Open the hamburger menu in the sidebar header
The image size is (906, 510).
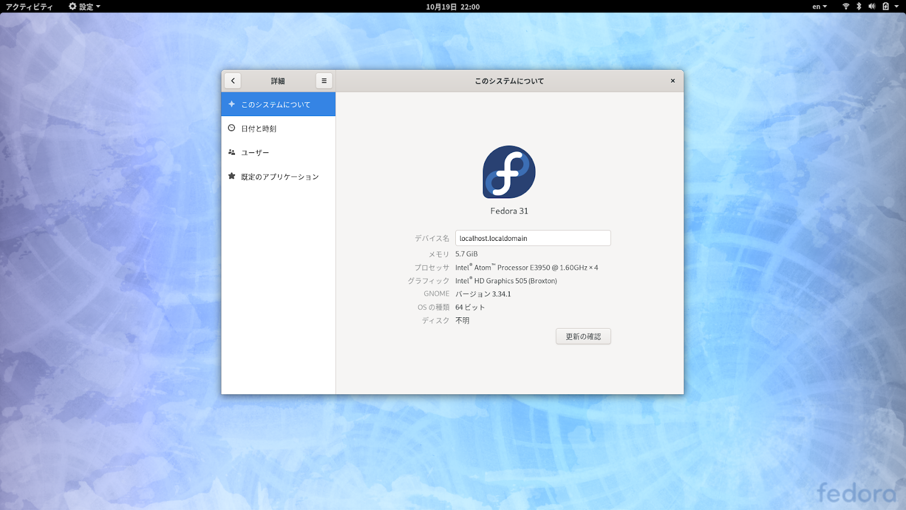(324, 81)
